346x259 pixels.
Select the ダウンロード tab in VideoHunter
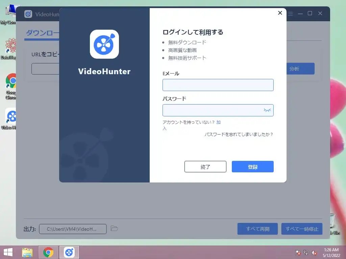(x=42, y=33)
